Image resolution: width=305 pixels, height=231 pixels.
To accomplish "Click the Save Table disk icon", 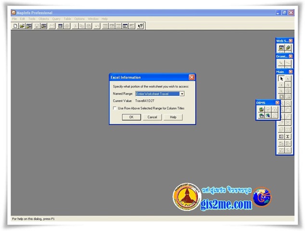I will click(x=37, y=26).
